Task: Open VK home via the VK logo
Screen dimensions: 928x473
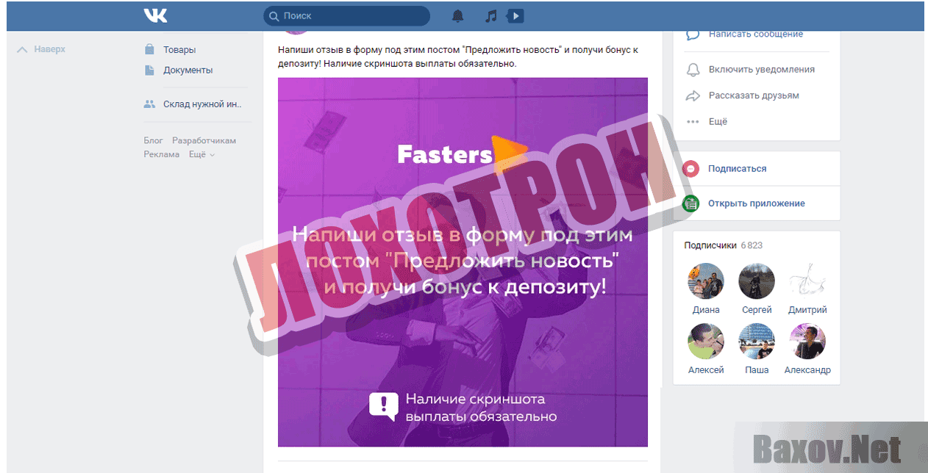Action: tap(155, 15)
